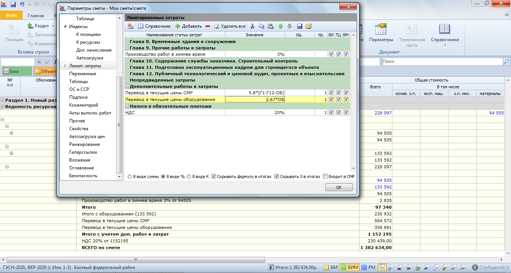
Task: Move row down with gray arrow icon
Action: coord(289,26)
